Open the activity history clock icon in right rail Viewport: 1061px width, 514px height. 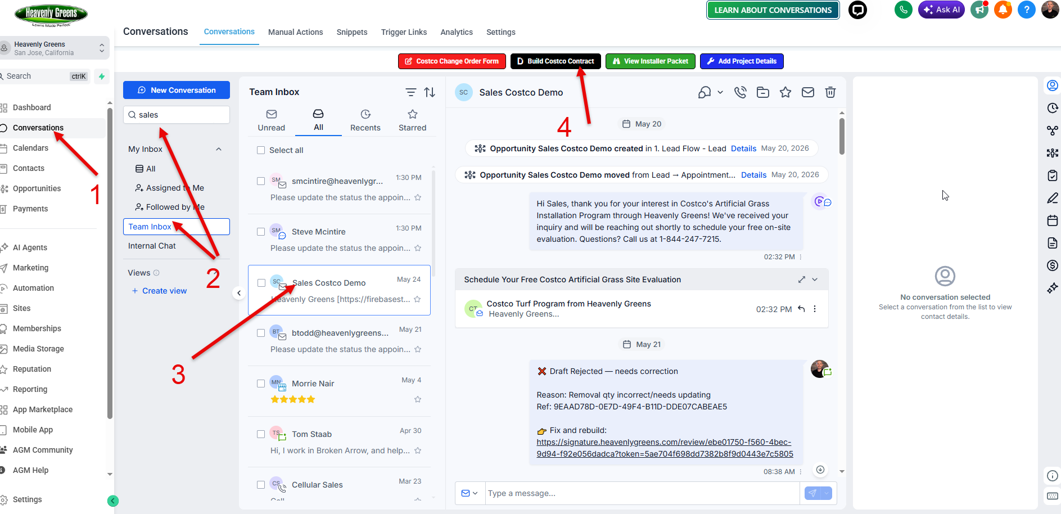click(x=1053, y=108)
